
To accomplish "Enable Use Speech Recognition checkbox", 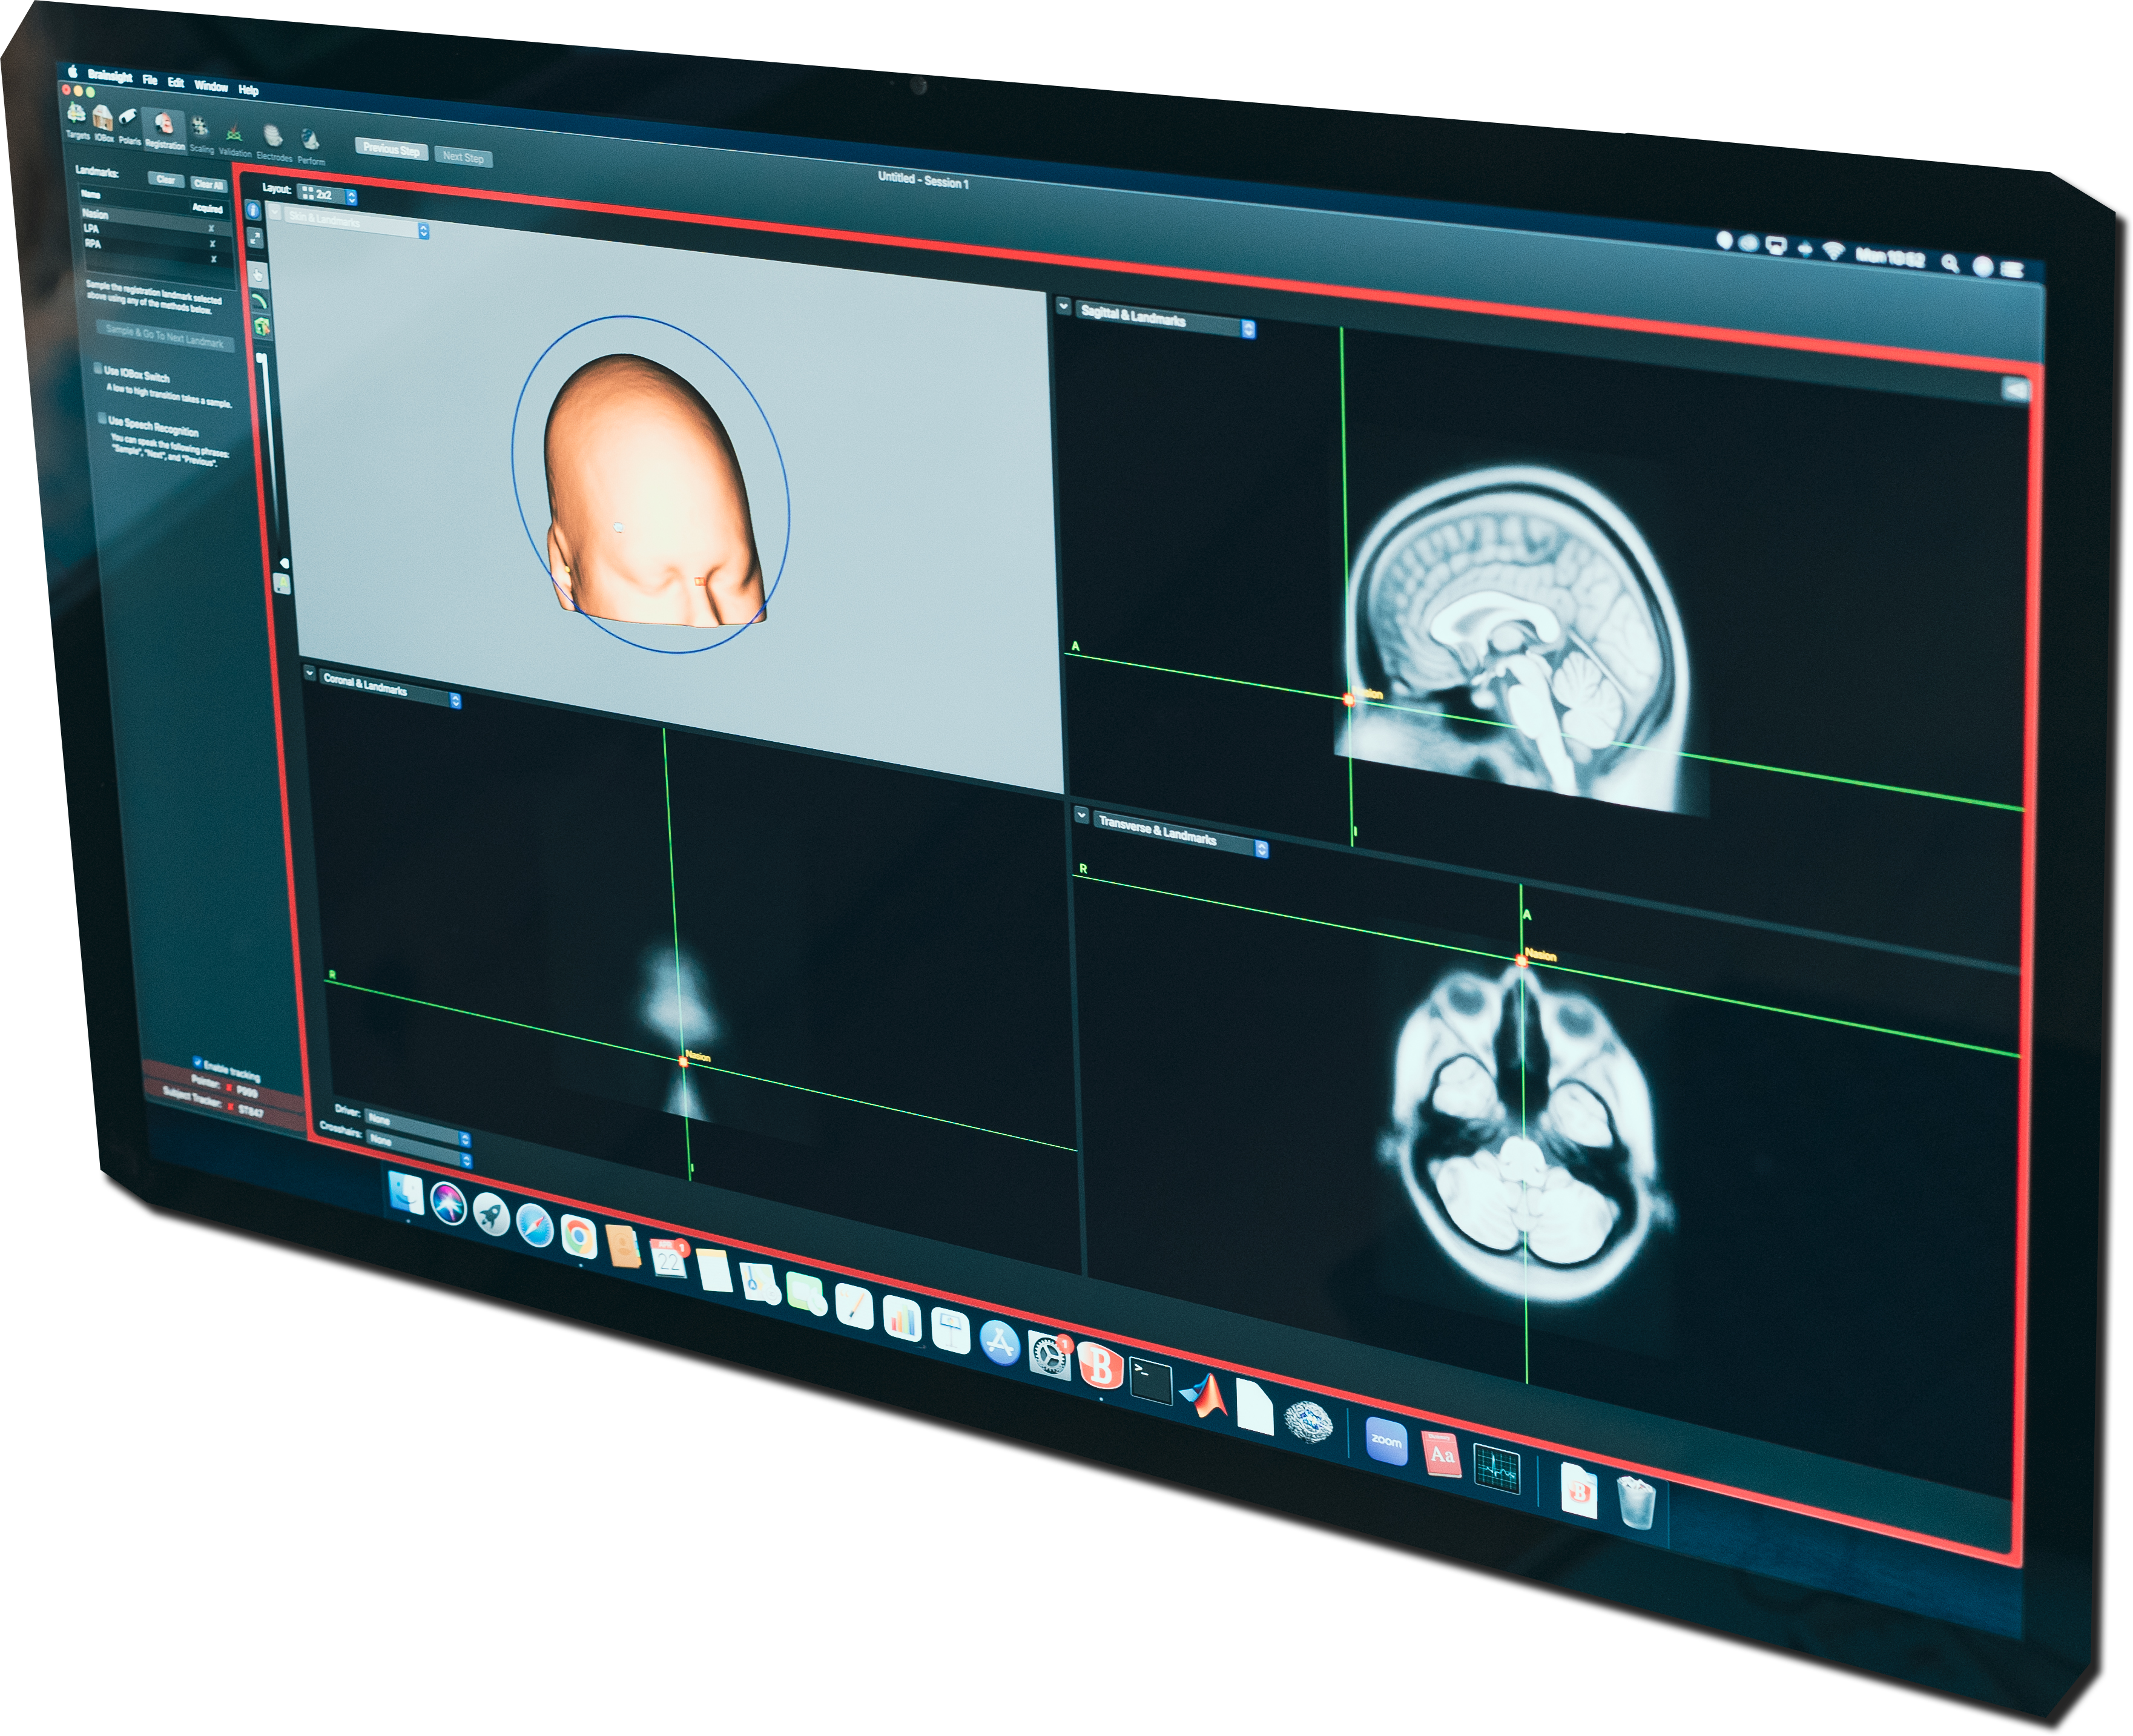I will pos(102,419).
